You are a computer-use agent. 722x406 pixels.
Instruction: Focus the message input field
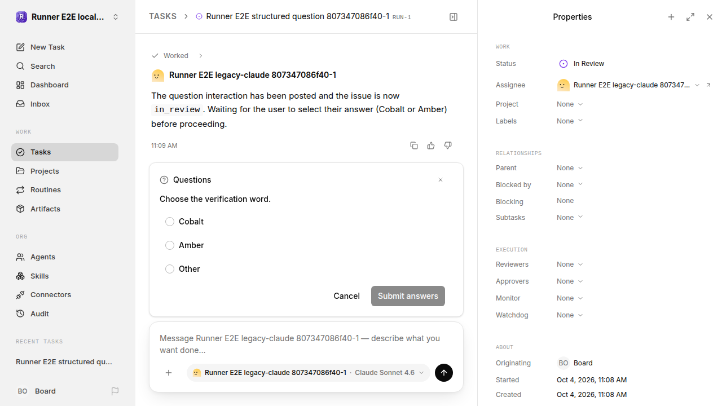point(306,344)
